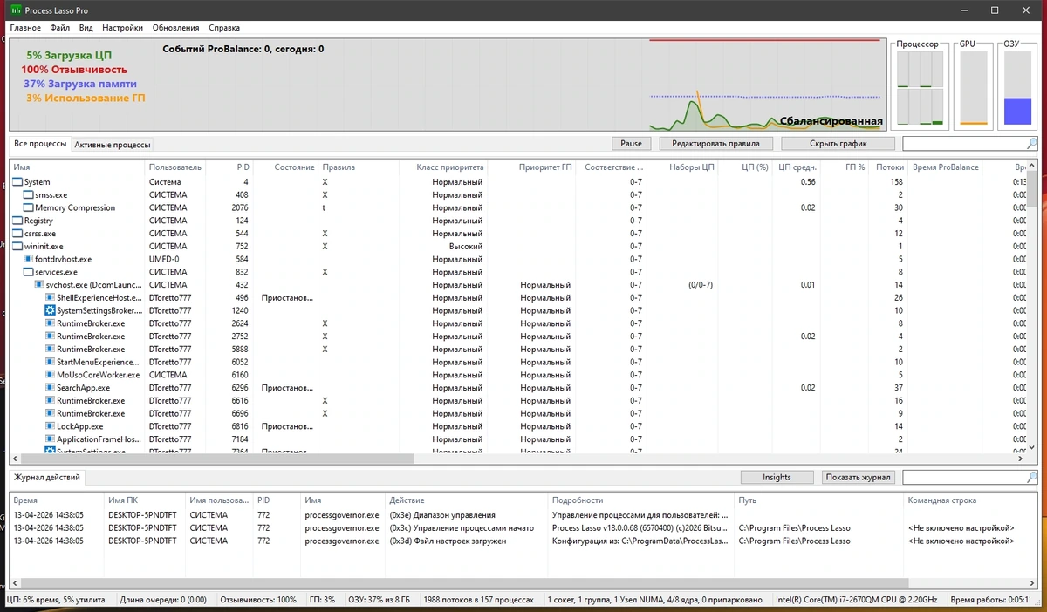Click the Memory Compression process icon
The height and width of the screenshot is (612, 1047).
28,207
